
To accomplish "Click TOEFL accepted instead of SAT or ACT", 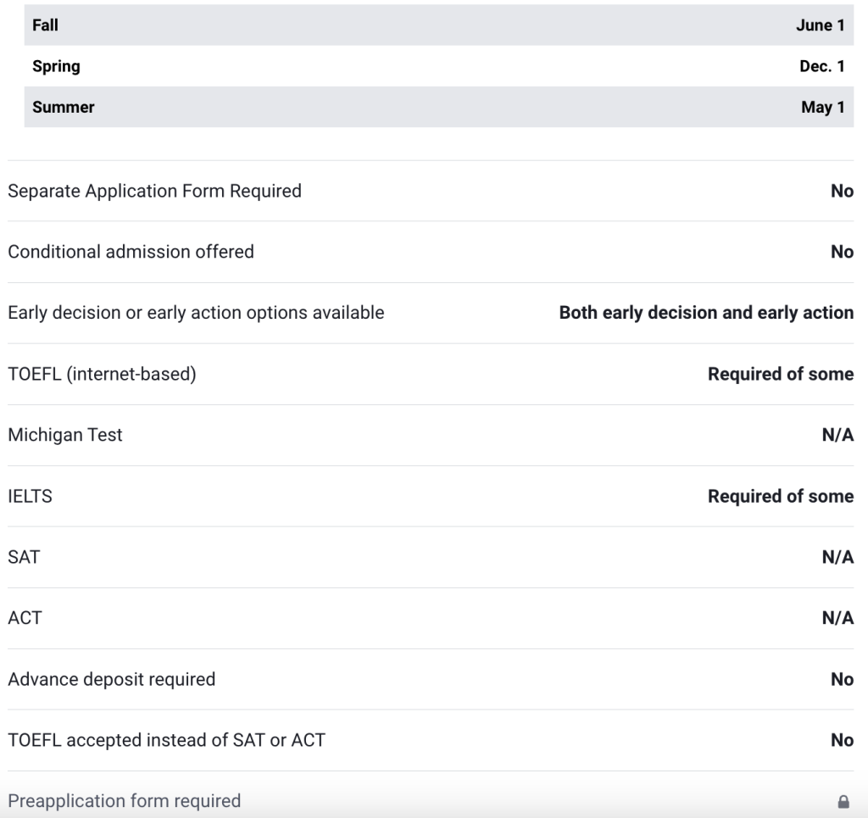I will (166, 740).
